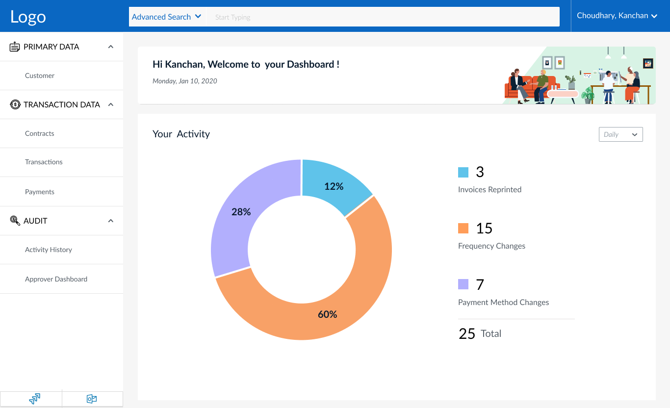Click the Outlook icon in sidebar footer
This screenshot has height=408, width=670.
tap(92, 399)
